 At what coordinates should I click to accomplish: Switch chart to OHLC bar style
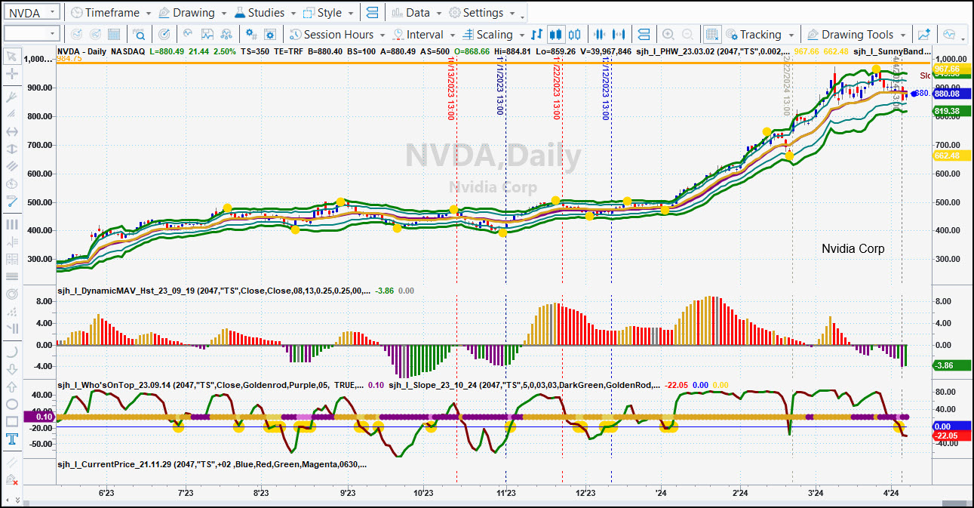tap(536, 35)
